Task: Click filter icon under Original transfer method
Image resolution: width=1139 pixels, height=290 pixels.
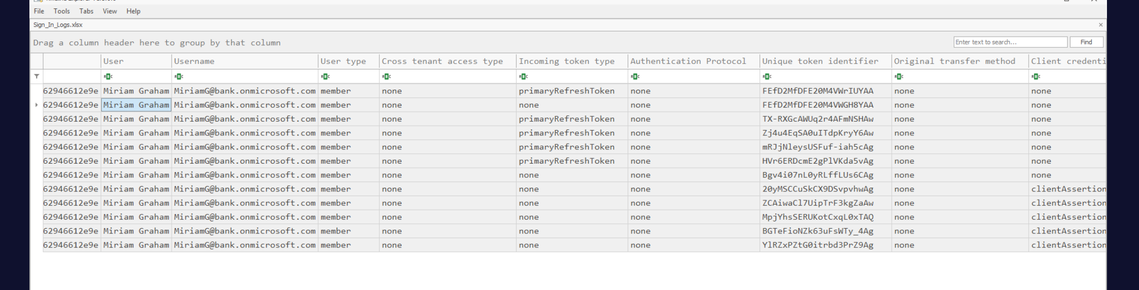Action: point(899,77)
